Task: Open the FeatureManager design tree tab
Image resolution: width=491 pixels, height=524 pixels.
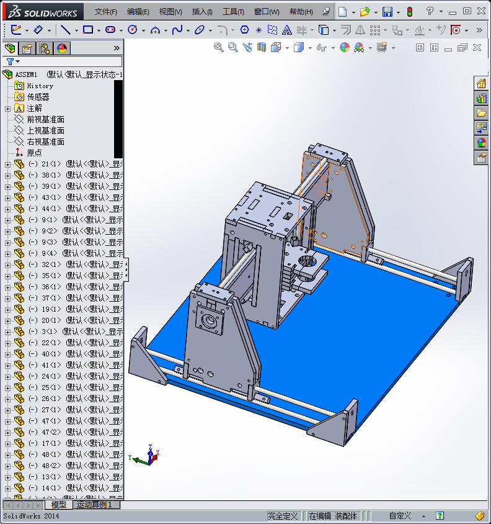Action: click(x=10, y=48)
